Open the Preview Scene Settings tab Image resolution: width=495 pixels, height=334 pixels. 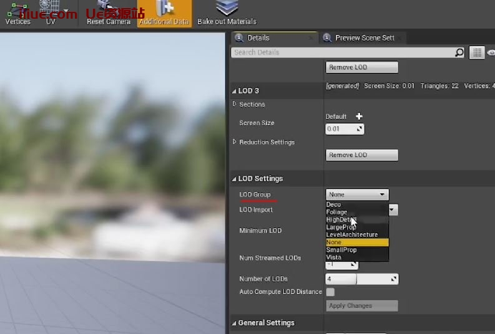pos(363,38)
